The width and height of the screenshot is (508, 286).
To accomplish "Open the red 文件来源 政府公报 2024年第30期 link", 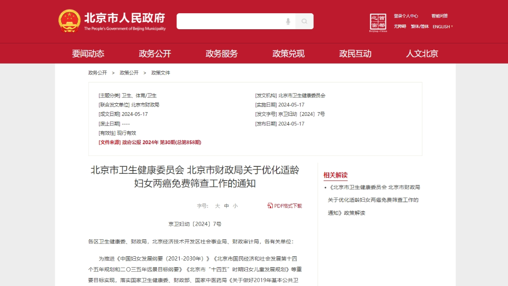I will pos(150,142).
